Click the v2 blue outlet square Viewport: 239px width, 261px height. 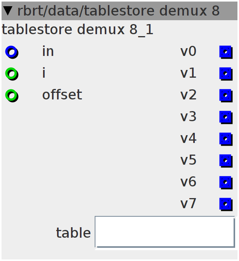coord(226,96)
